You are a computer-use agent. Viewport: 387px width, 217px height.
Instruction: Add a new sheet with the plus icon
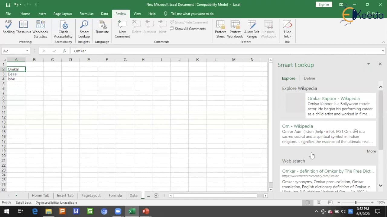tap(156, 195)
